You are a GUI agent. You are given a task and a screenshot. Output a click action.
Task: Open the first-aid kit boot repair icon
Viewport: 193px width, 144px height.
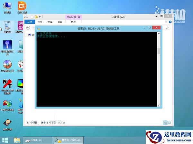(21, 66)
